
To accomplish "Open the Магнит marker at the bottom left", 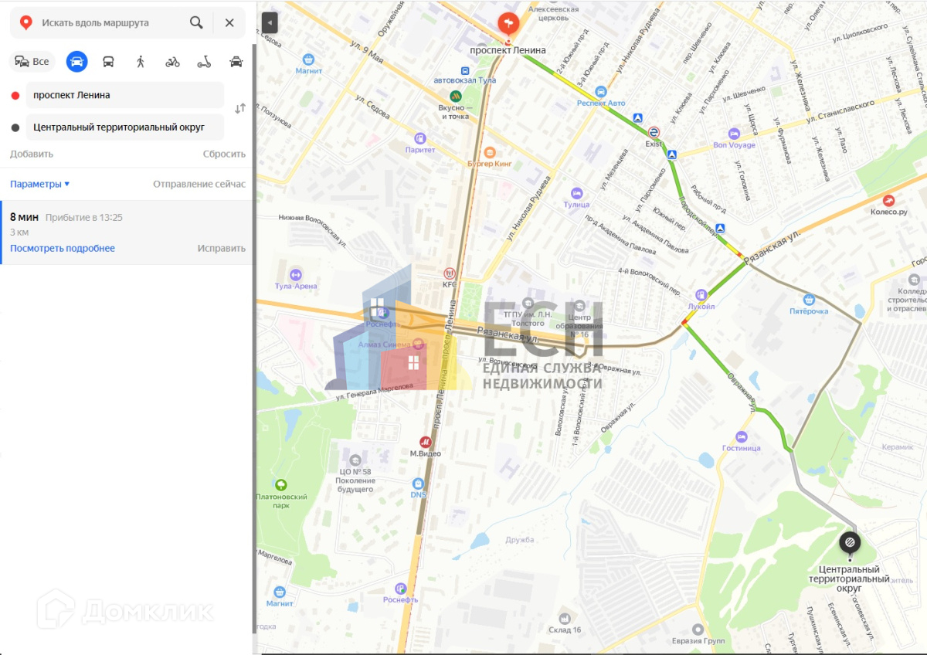I will (280, 592).
